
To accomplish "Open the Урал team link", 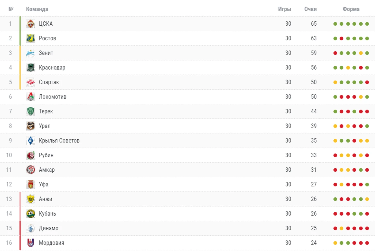I will coord(45,126).
